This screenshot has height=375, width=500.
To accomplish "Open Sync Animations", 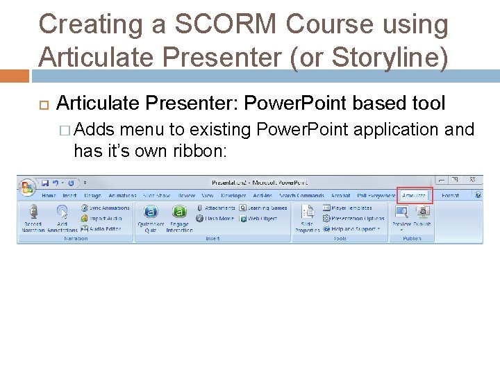I will click(x=106, y=208).
